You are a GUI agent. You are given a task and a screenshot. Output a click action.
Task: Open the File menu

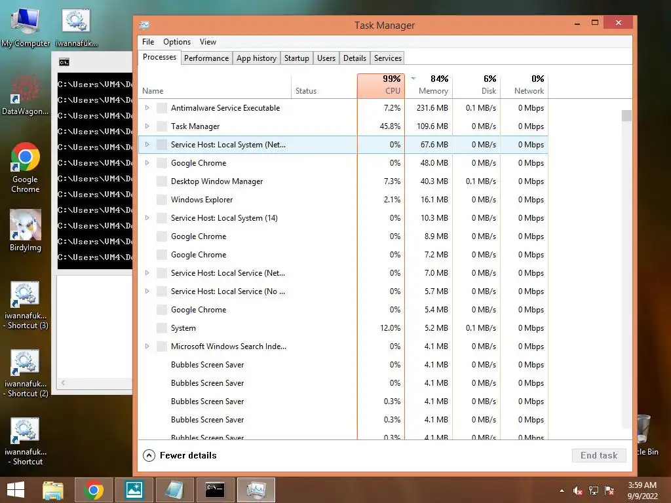tap(148, 42)
